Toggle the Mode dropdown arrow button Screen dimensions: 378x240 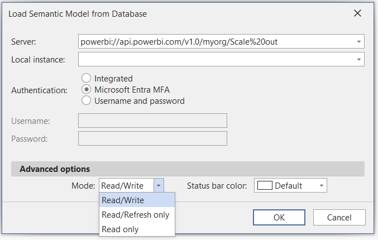point(159,185)
